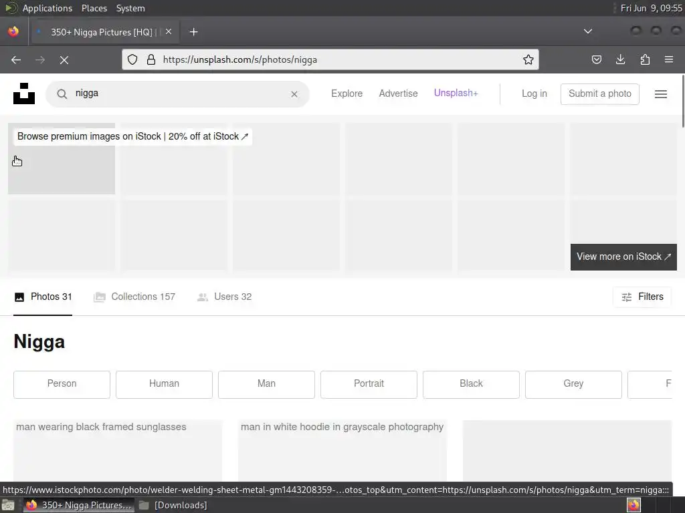The height and width of the screenshot is (513, 685).
Task: Click the page vertical scrollbar
Action: [682, 102]
